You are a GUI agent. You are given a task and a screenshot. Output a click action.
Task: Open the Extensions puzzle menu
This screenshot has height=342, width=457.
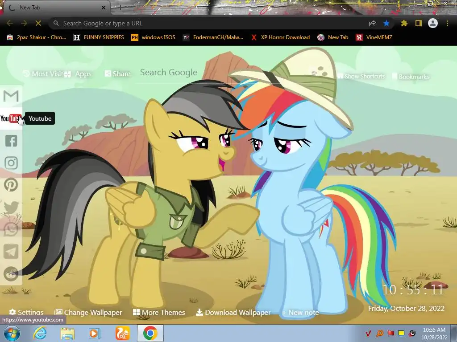[404, 23]
